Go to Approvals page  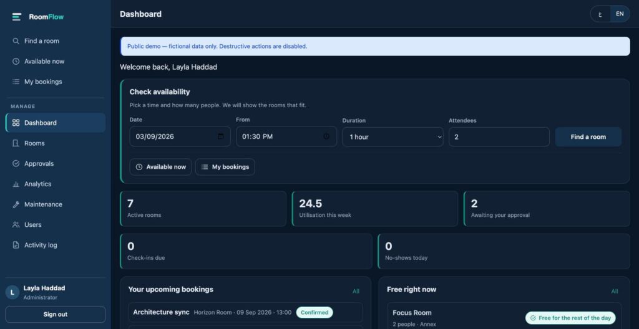pos(56,164)
